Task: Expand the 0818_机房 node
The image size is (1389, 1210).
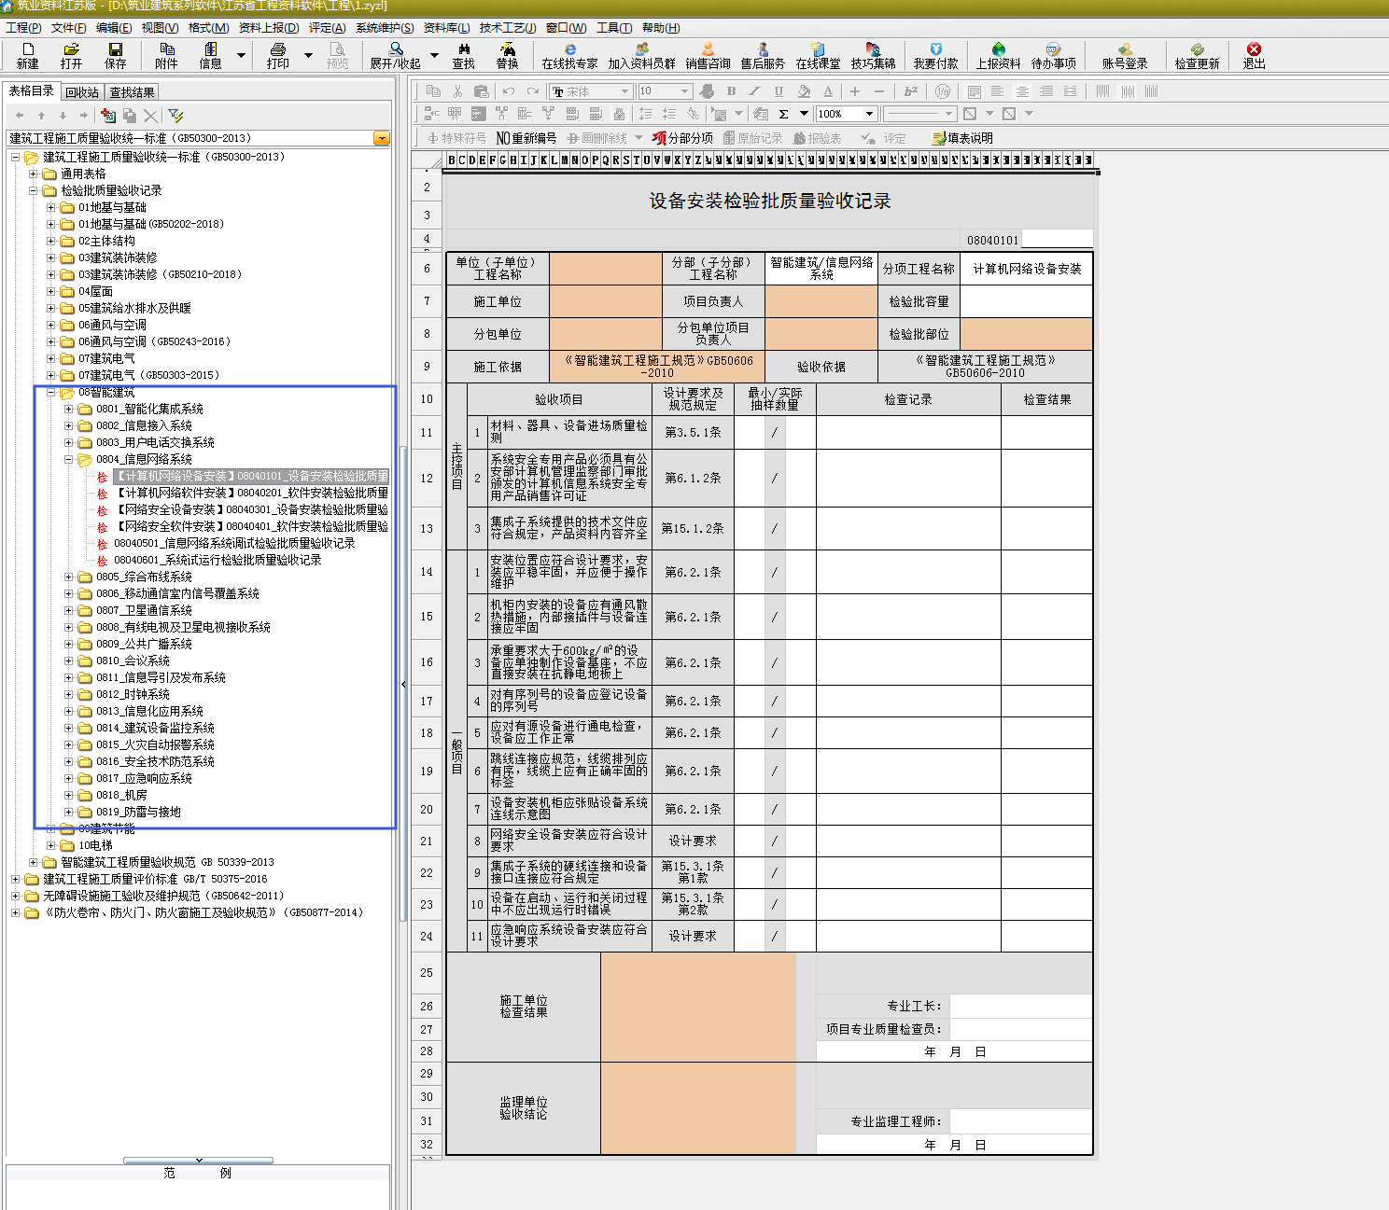Action: click(x=69, y=796)
